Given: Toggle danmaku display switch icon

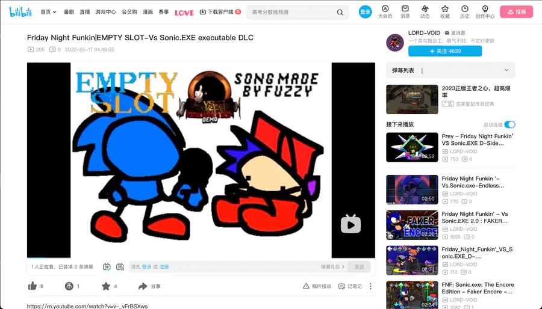Looking at the screenshot, I should [x=107, y=266].
